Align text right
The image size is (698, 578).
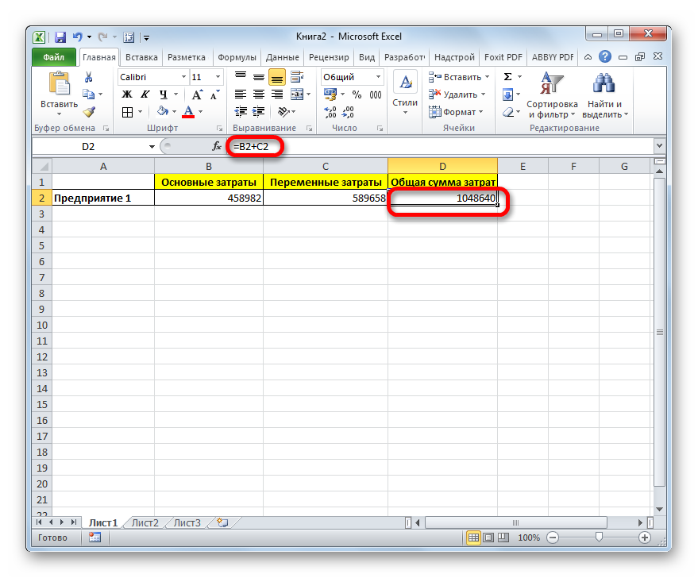point(277,94)
